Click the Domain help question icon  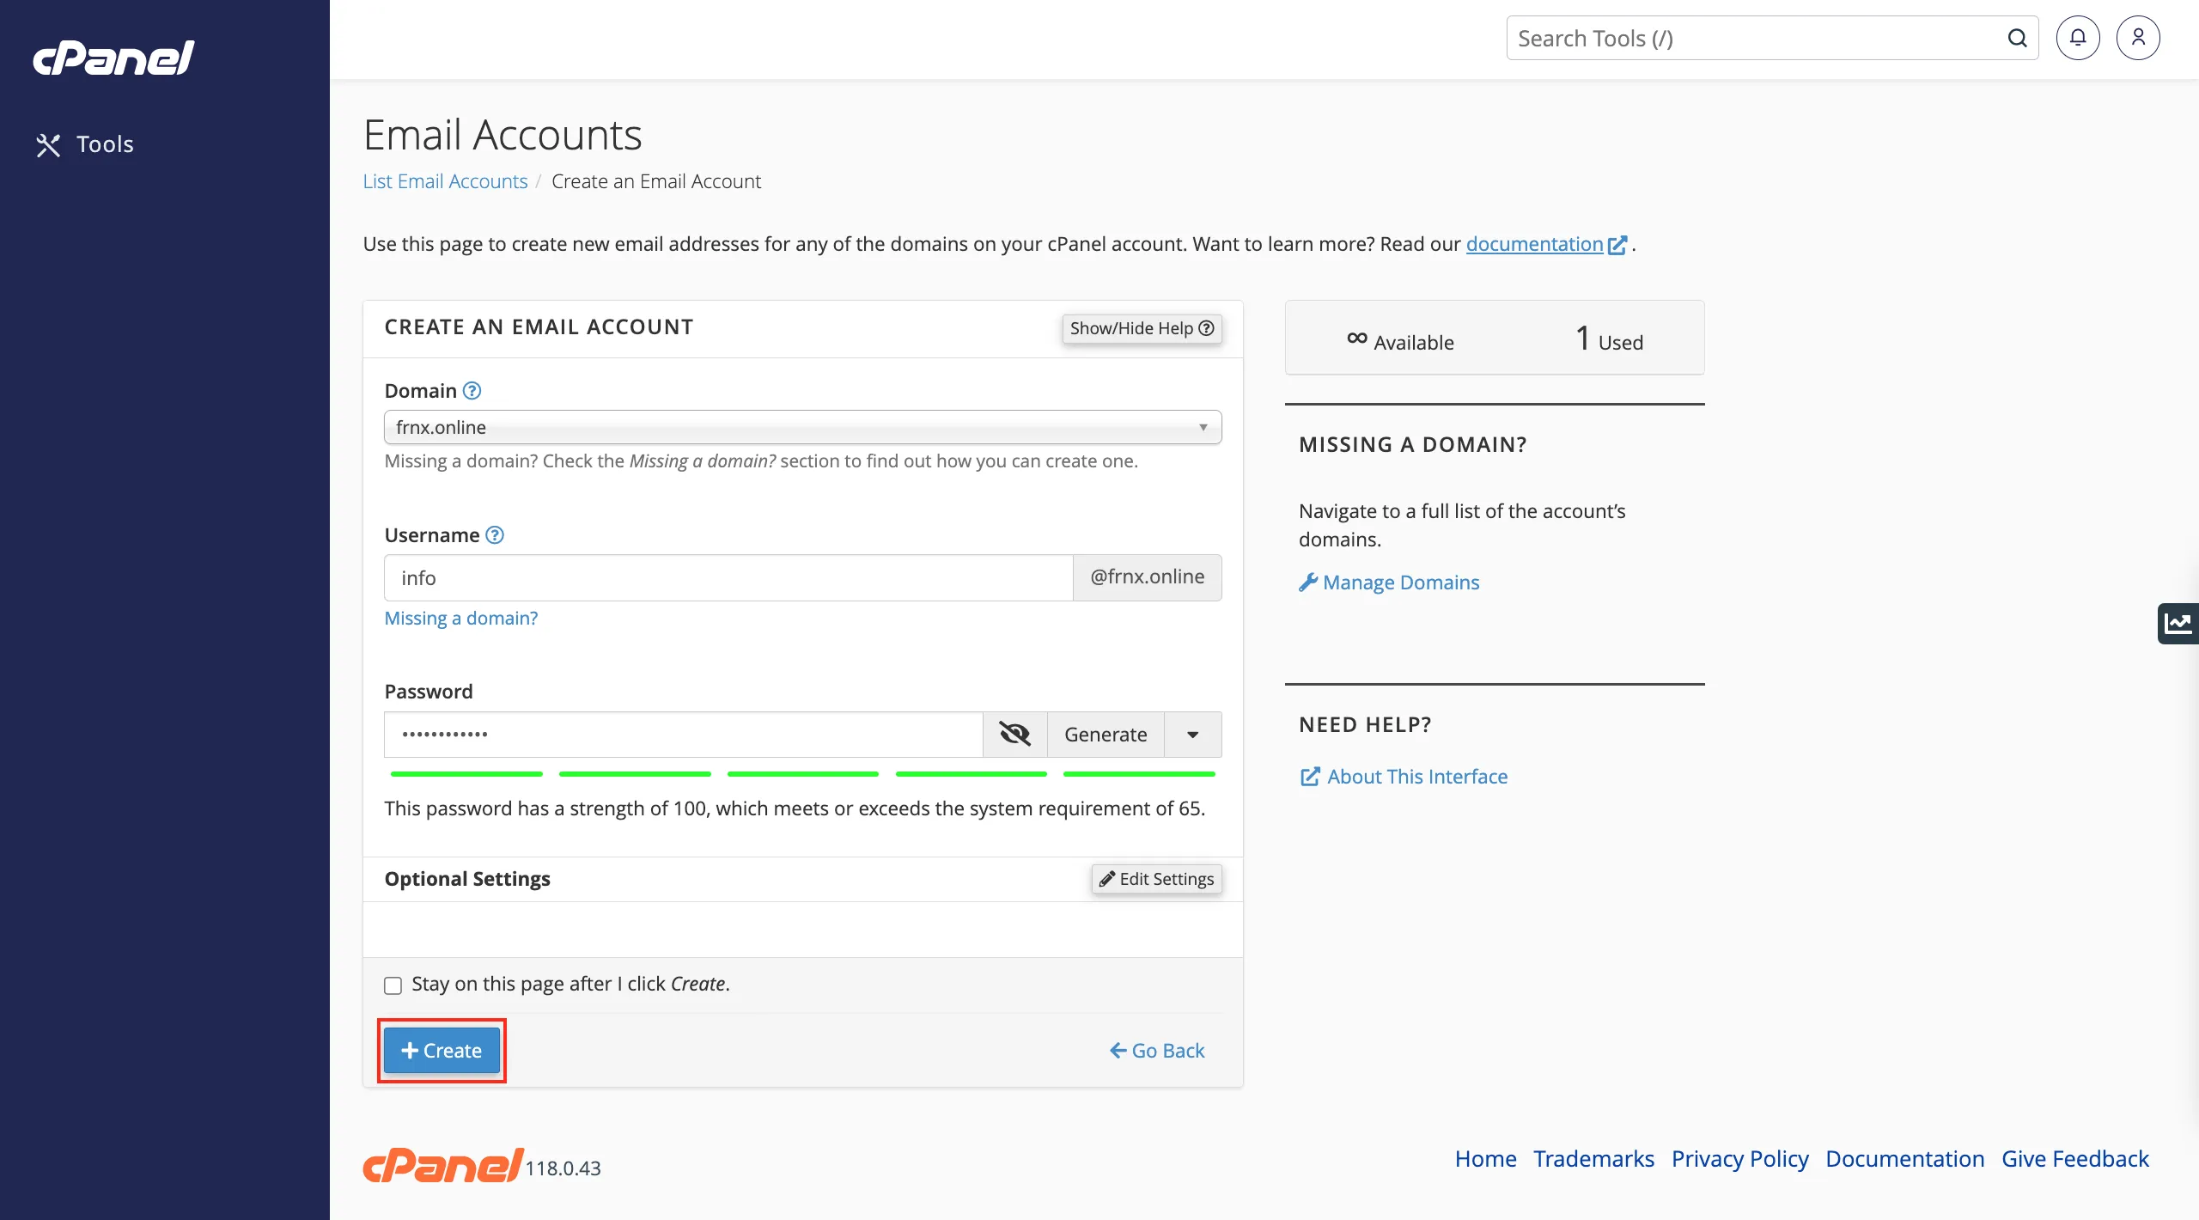tap(472, 391)
